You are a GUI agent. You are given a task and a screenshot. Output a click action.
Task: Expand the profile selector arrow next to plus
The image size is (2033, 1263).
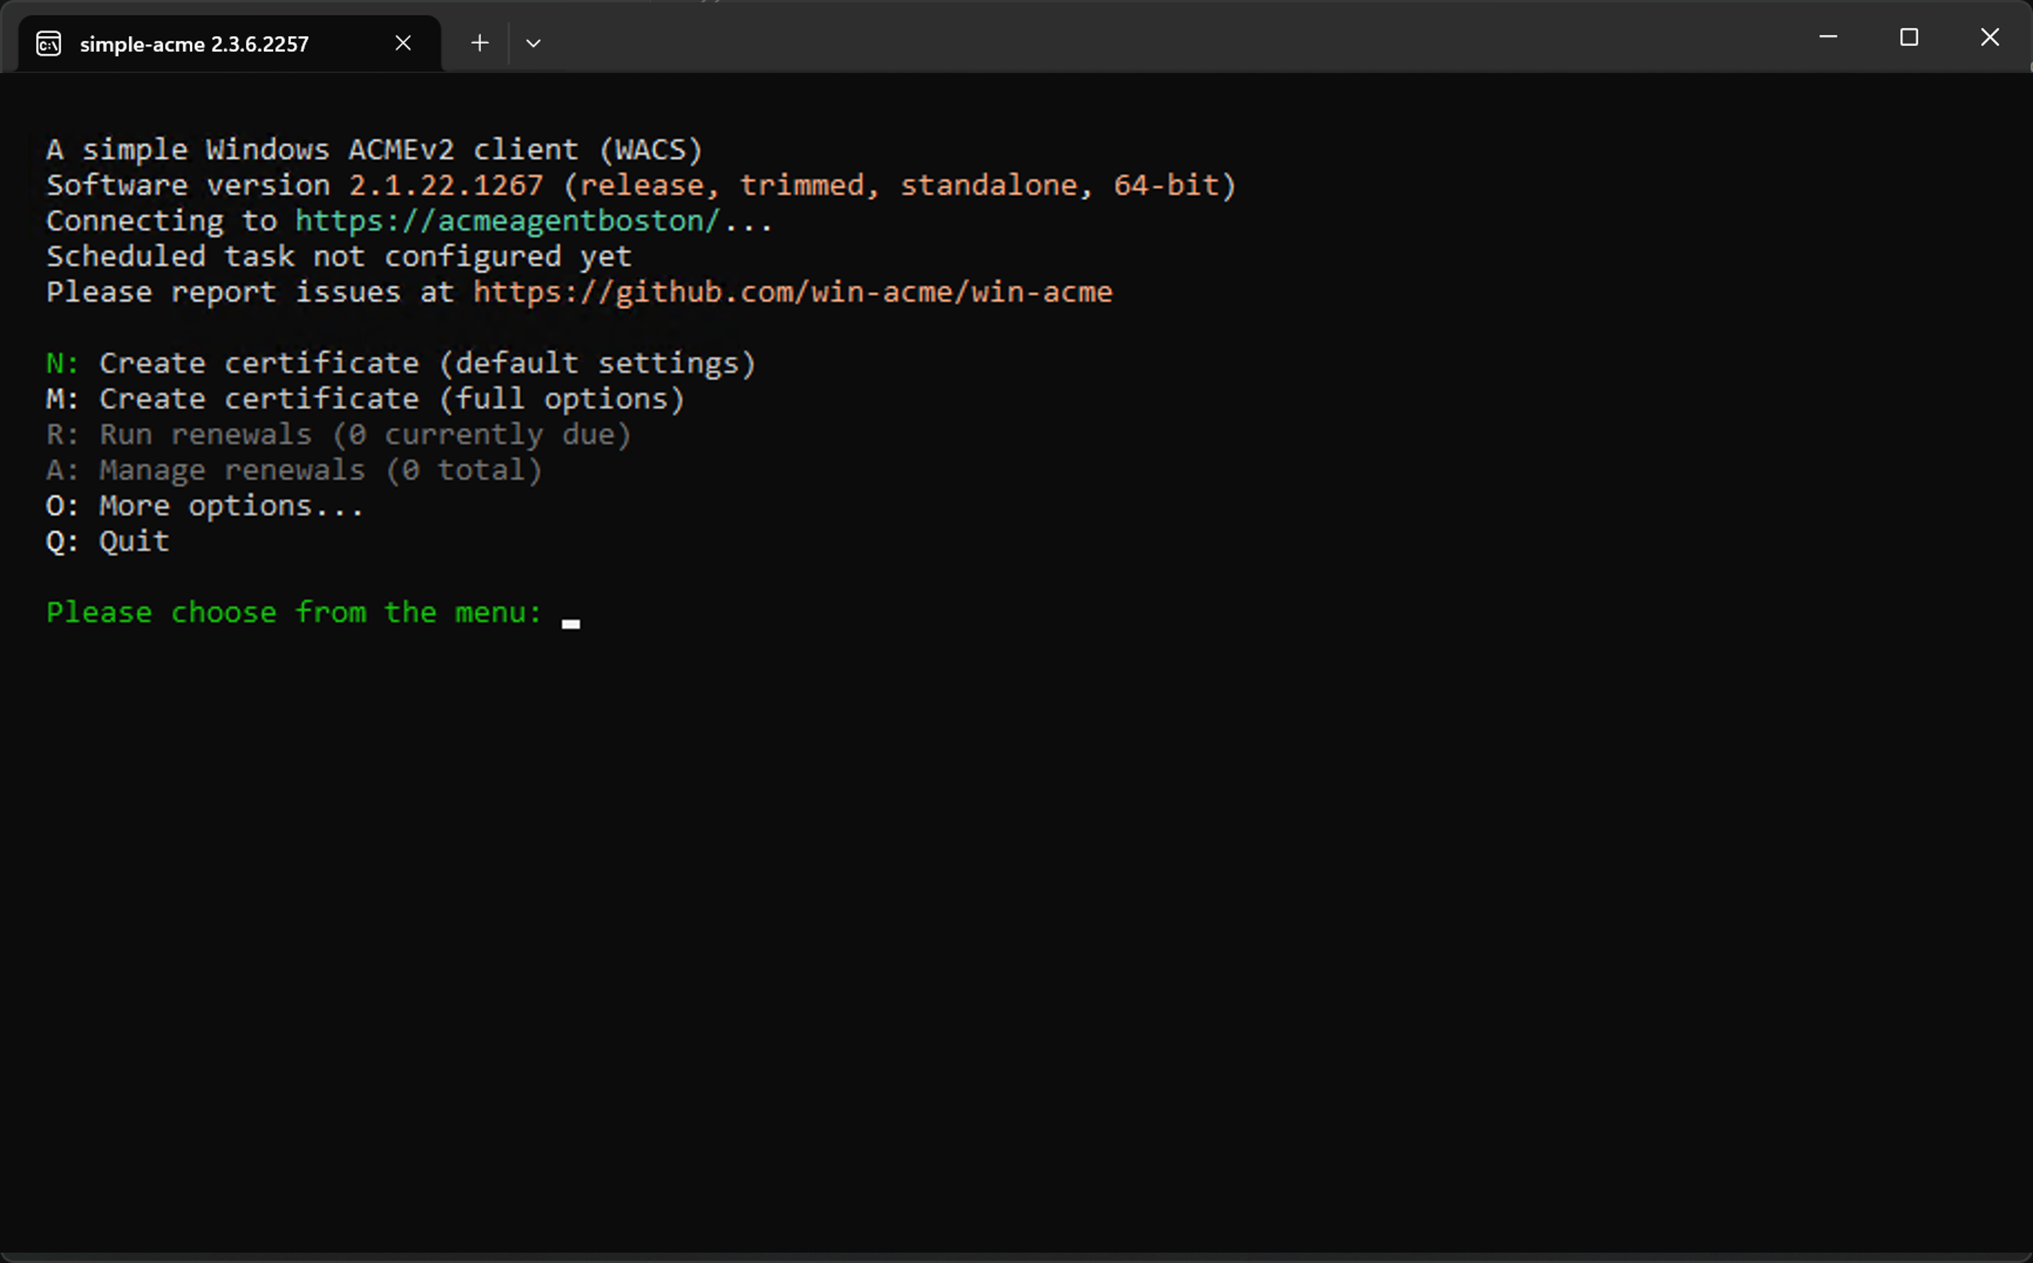(x=534, y=43)
